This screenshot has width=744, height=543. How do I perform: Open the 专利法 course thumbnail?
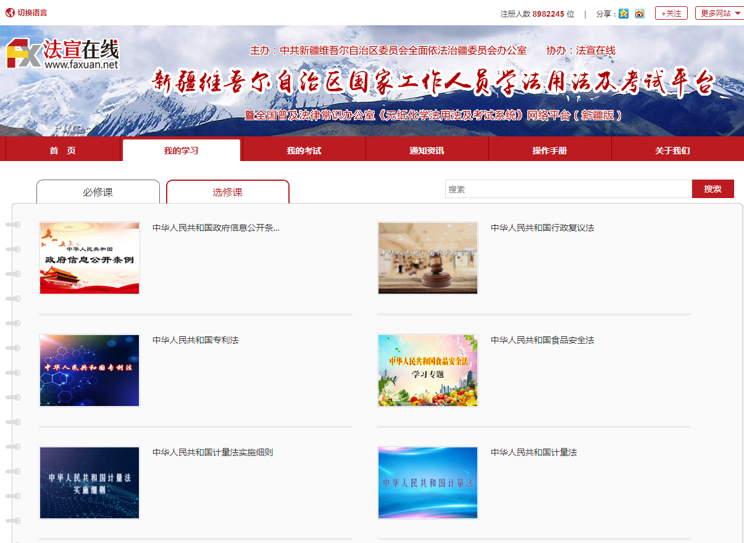tap(90, 371)
